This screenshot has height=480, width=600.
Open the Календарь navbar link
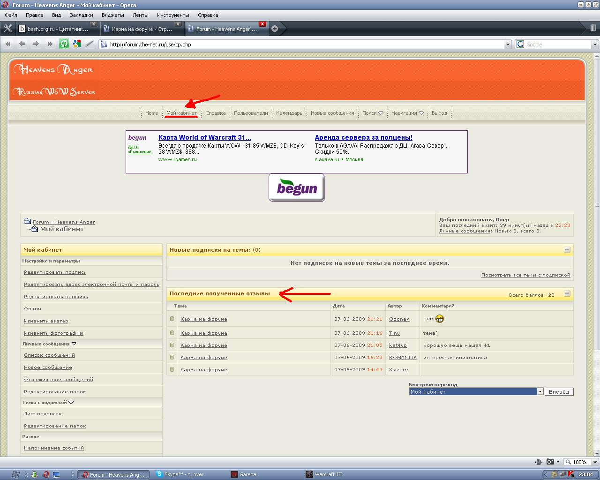point(289,113)
